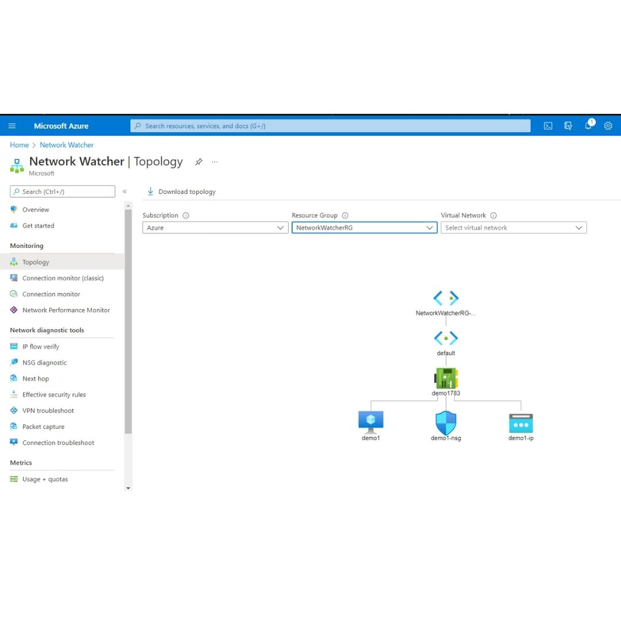Open the hamburger portal menu

pos(12,126)
